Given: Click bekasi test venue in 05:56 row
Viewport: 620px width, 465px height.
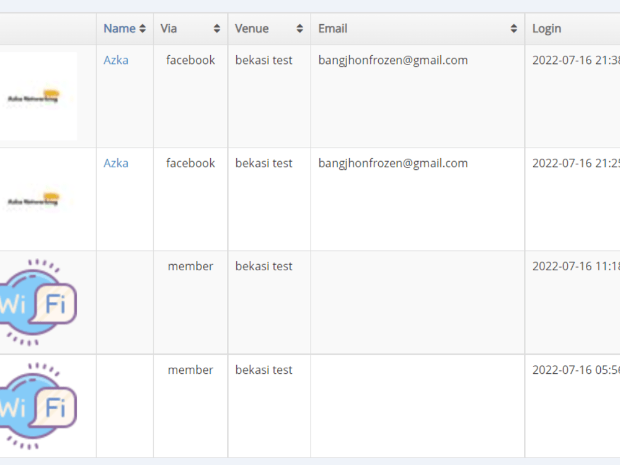Looking at the screenshot, I should click(263, 370).
